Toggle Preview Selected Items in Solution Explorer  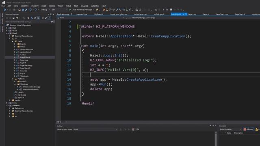50,18
